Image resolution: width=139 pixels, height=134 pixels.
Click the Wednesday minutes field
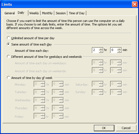point(55,100)
